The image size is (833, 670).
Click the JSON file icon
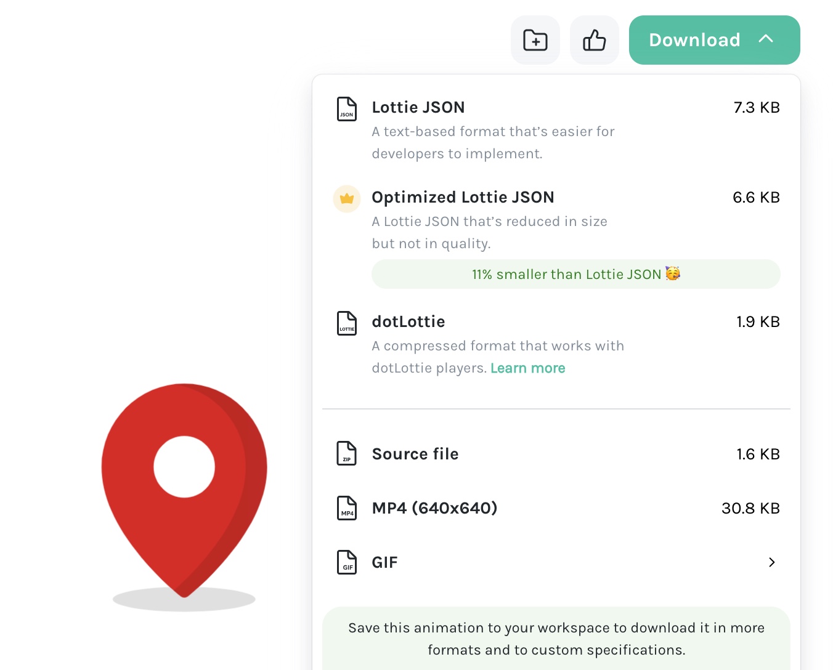(x=347, y=109)
